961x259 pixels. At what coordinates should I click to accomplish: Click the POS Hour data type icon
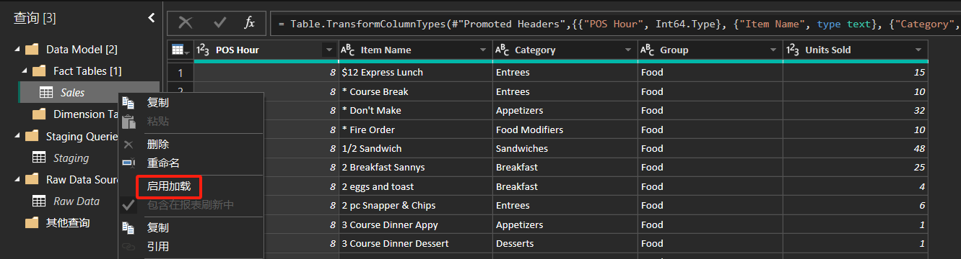(203, 50)
